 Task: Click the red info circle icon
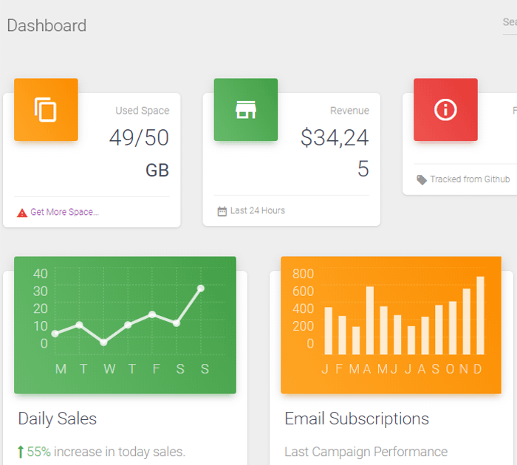pos(445,110)
